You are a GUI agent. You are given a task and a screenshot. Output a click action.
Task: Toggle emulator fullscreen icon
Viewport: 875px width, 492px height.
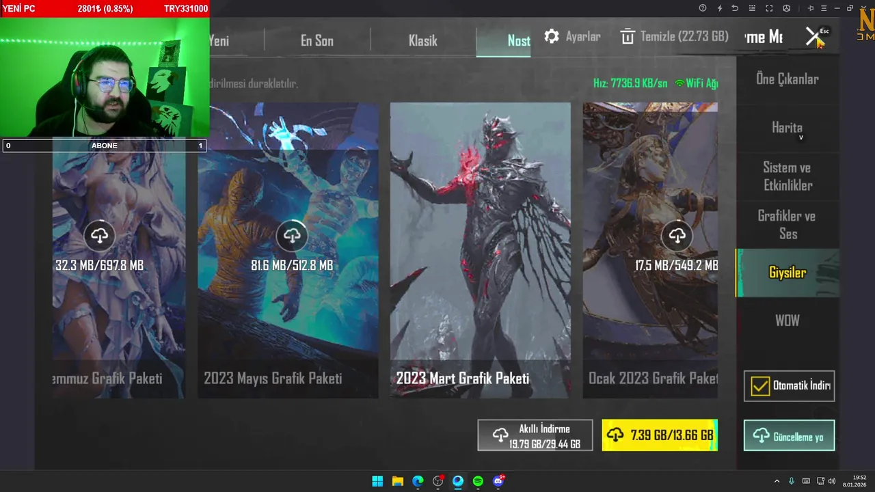pos(769,8)
